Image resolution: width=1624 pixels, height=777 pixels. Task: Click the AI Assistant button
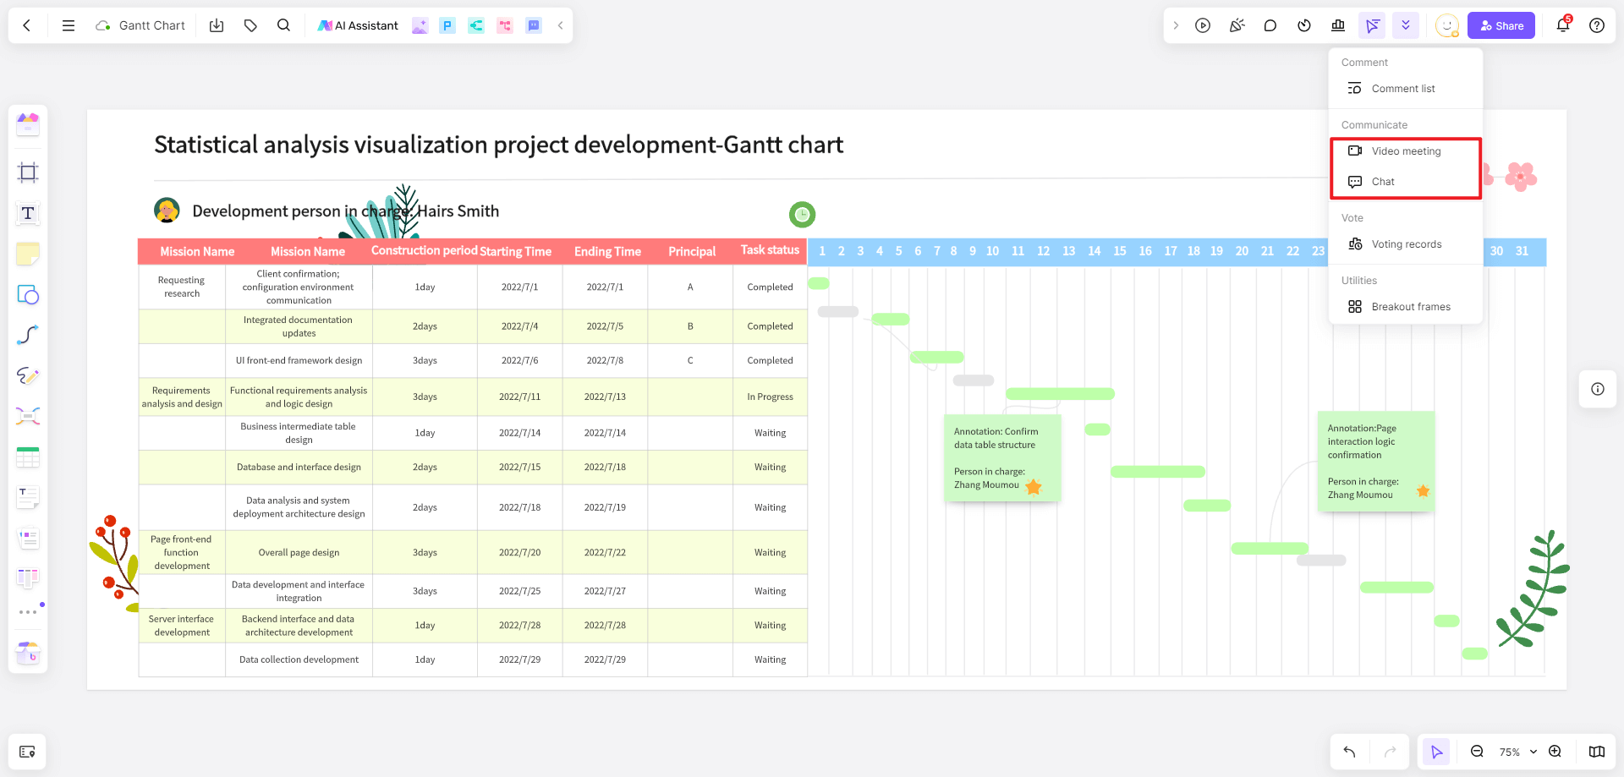pos(358,25)
